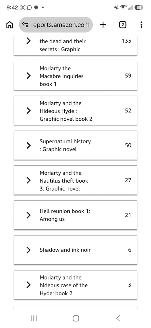This screenshot has width=151, height=328.
Task: View site information icon in address bar
Action: 25,25
